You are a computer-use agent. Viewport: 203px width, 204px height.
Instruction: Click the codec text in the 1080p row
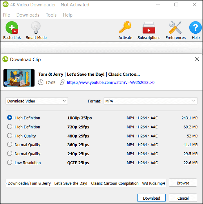(x=142, y=118)
